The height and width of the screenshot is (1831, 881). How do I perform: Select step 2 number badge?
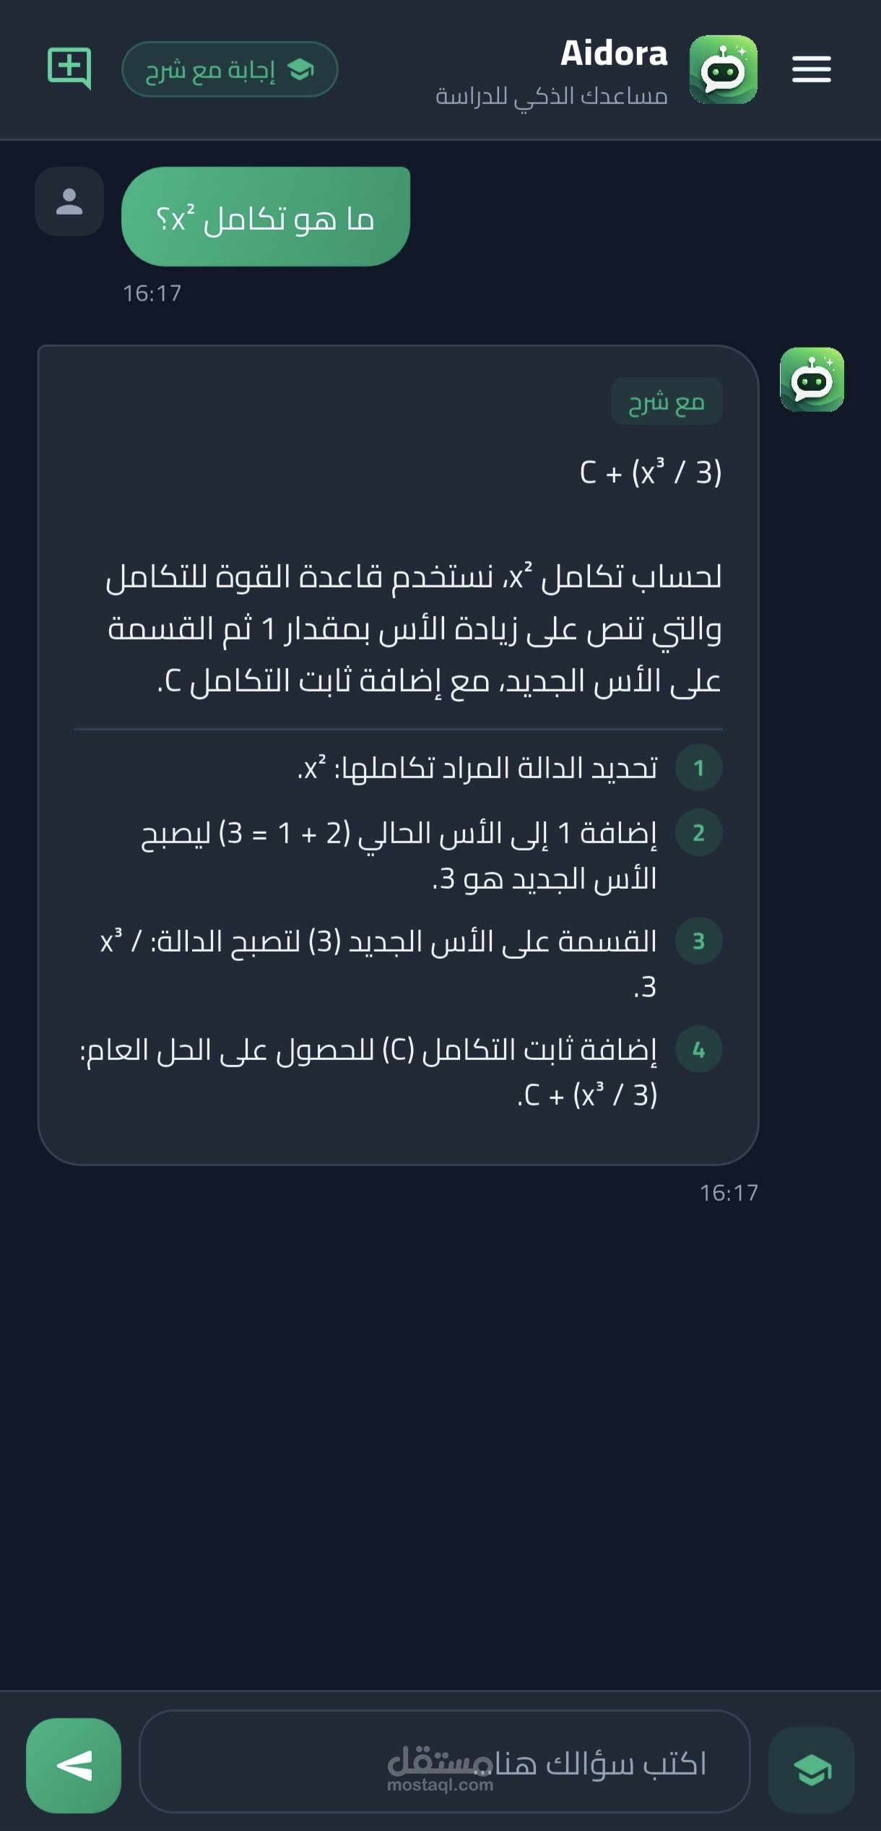698,832
